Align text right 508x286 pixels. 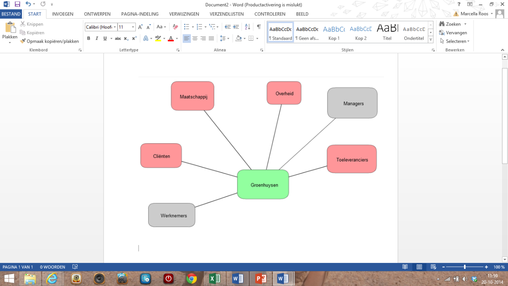(x=203, y=39)
